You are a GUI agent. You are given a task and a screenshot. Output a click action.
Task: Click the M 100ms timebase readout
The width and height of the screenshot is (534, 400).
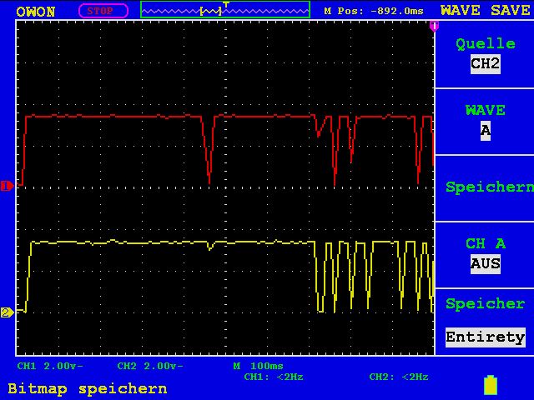[x=258, y=366]
